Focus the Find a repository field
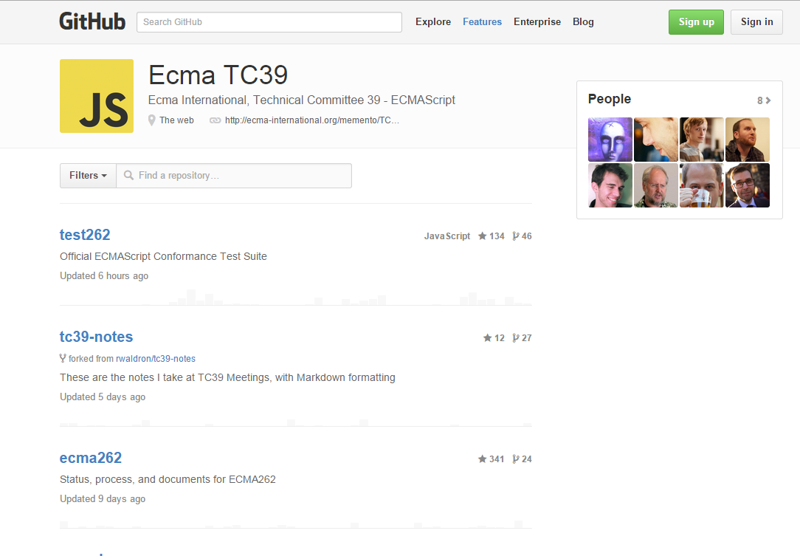The height and width of the screenshot is (556, 800). point(234,176)
